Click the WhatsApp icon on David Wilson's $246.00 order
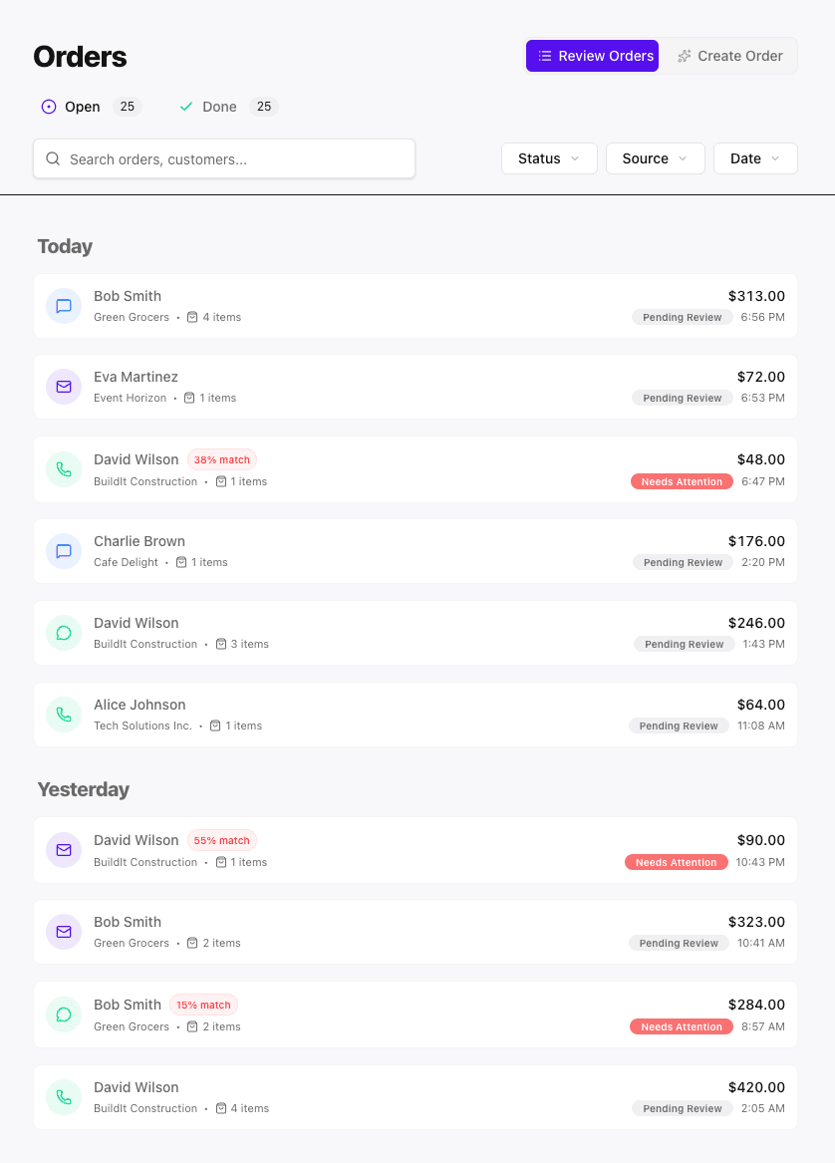 point(64,633)
